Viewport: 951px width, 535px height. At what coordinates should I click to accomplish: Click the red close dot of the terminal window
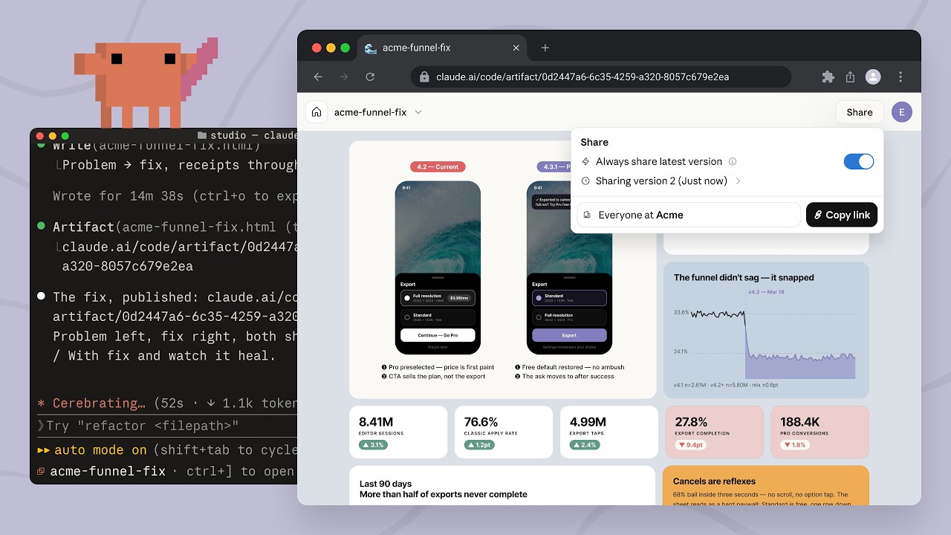[x=40, y=136]
